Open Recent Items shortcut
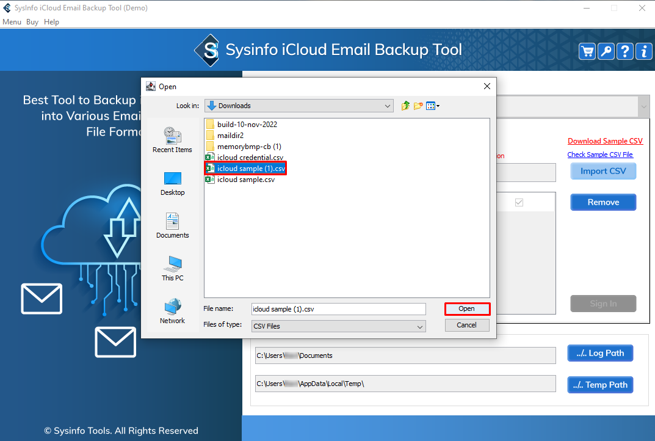This screenshot has width=655, height=441. (x=172, y=140)
